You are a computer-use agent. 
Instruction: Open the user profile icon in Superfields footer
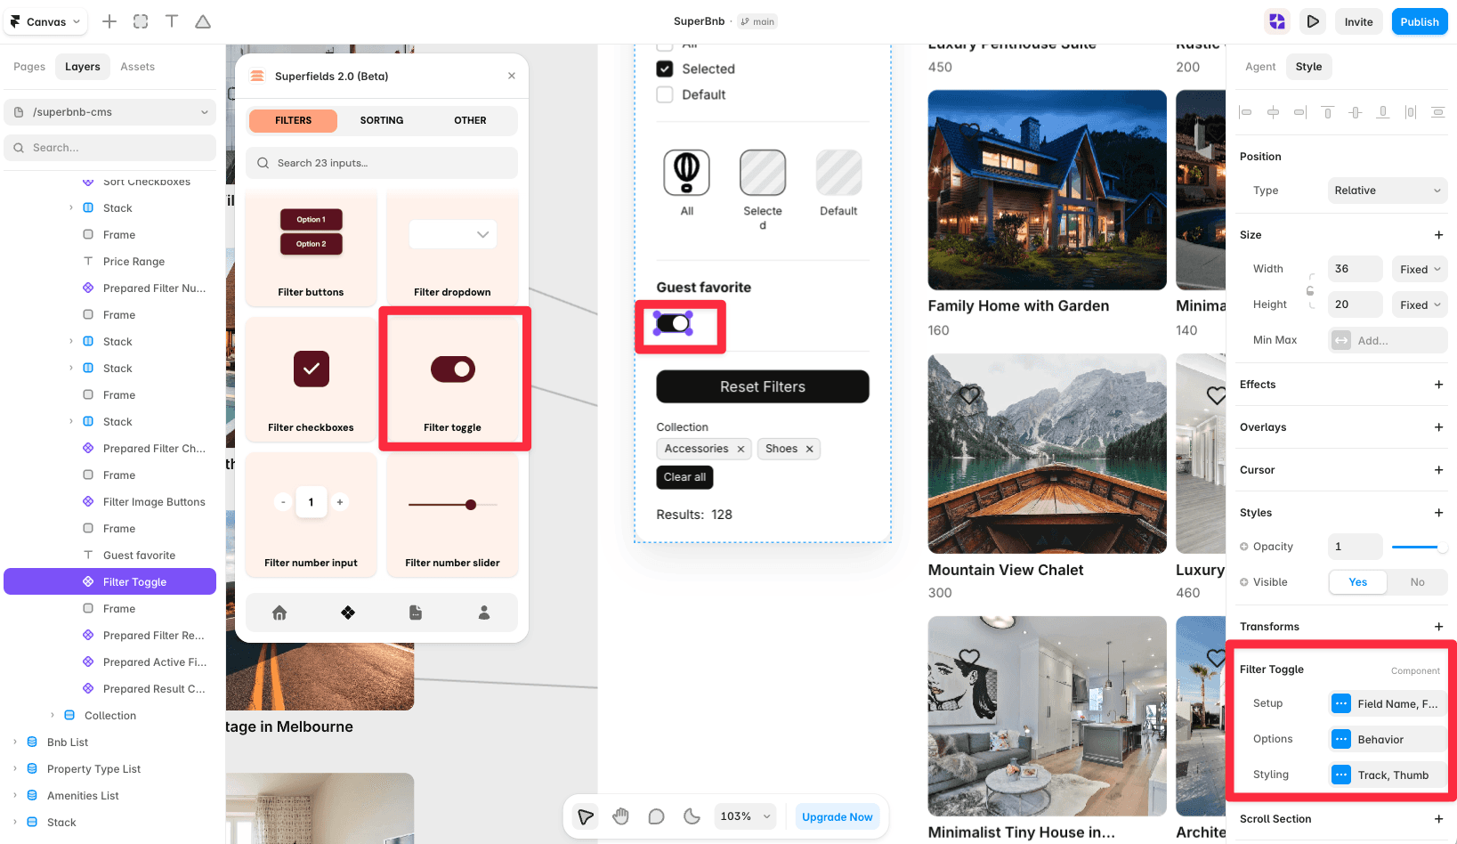(x=484, y=613)
